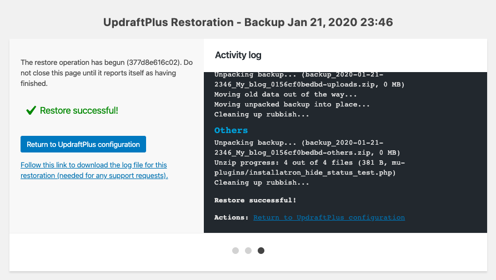
Task: Select the dark active third step dot
Action: click(x=261, y=250)
